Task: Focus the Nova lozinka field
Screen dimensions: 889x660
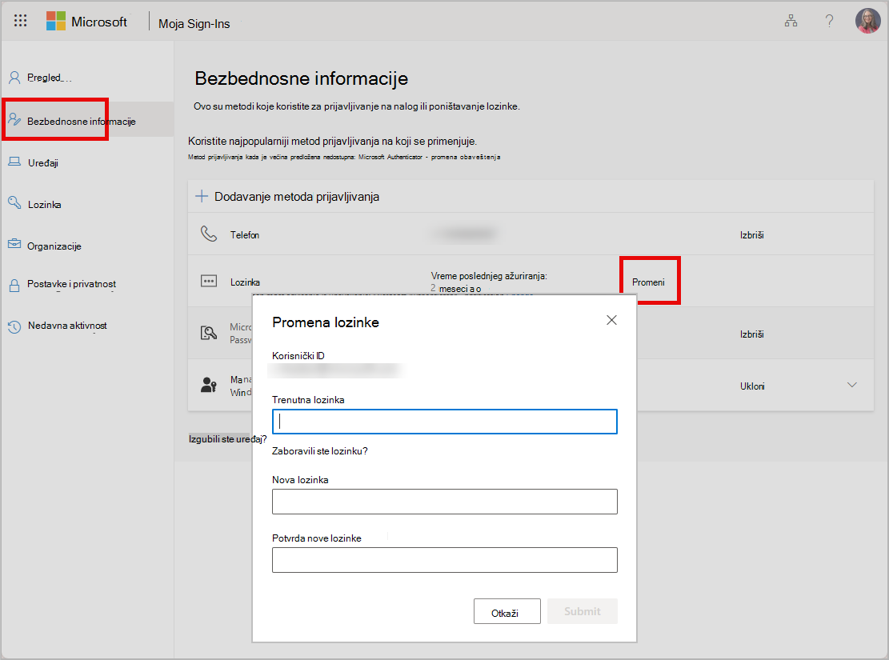Action: point(445,502)
